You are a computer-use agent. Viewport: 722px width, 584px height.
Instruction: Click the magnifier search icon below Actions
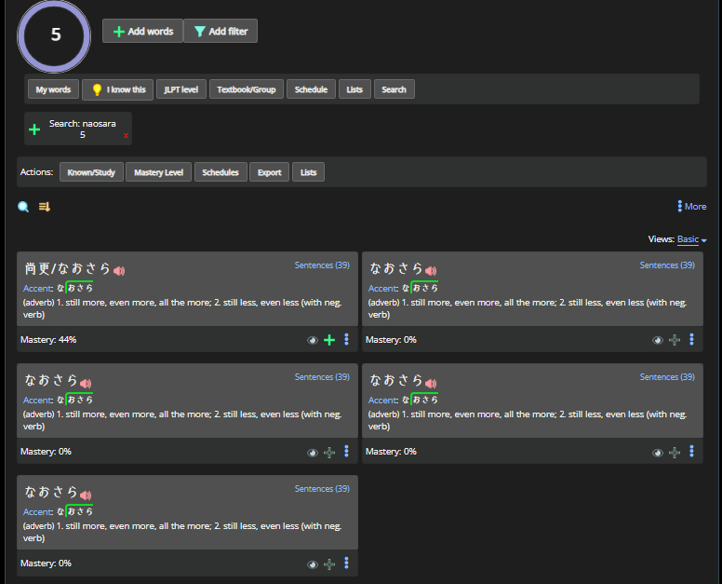[24, 207]
